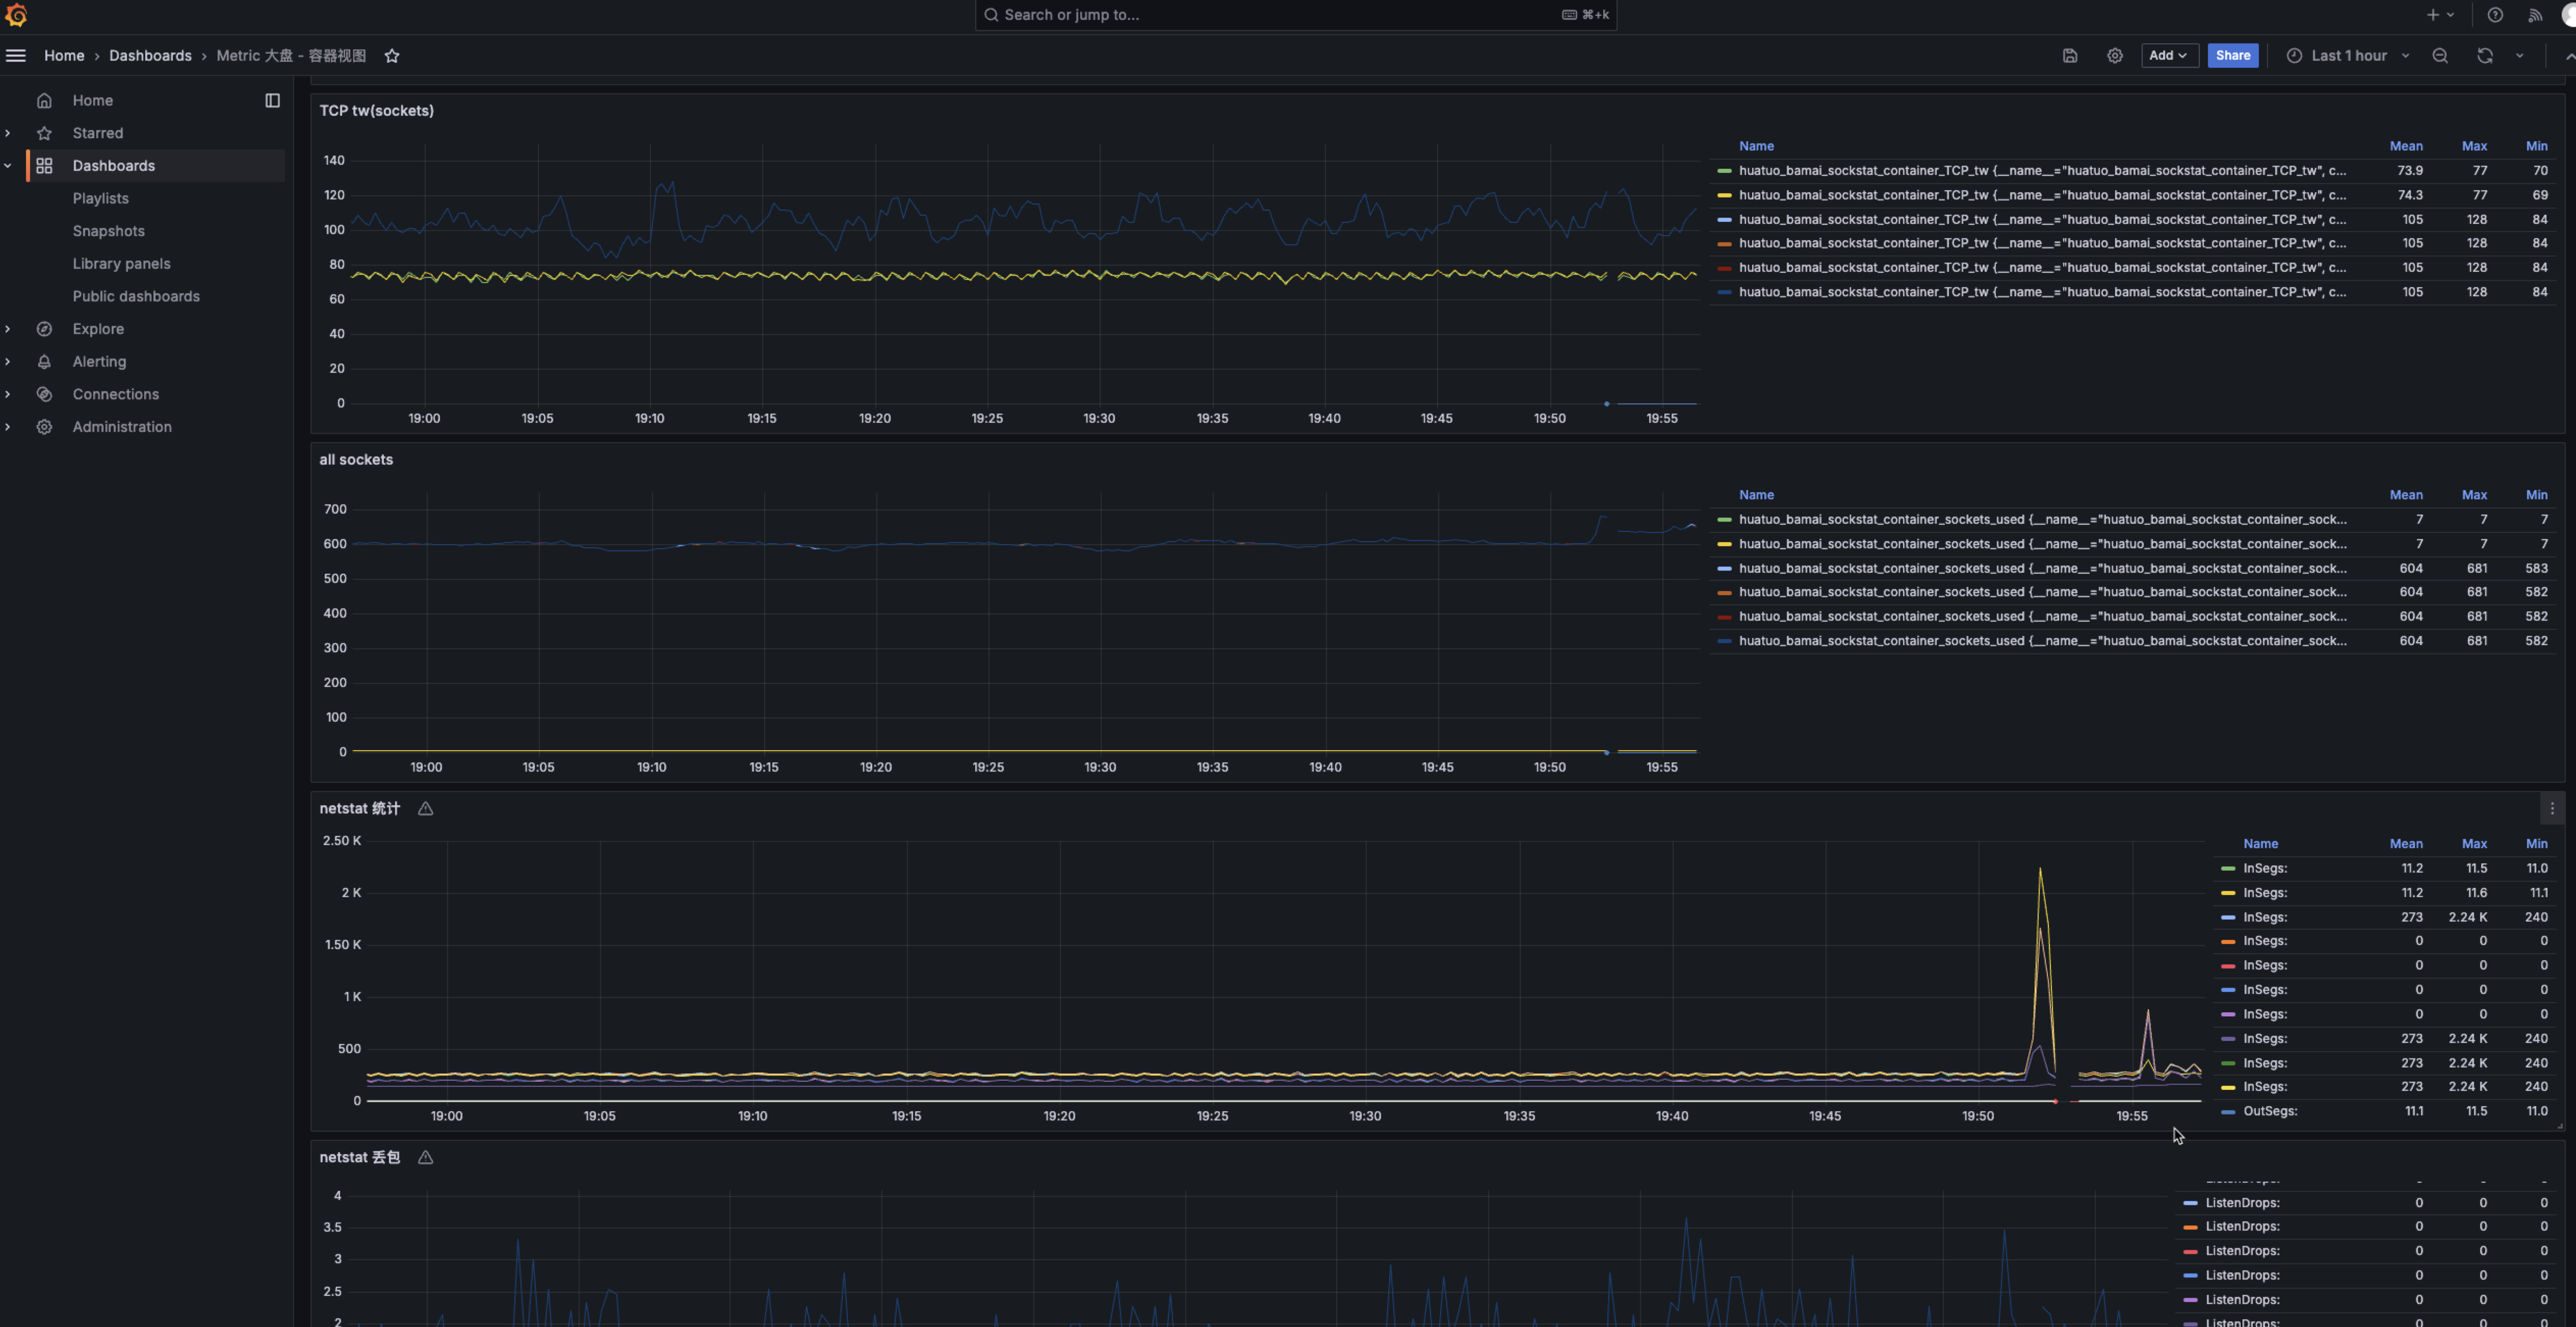Open the news RSS feed icon
Viewport: 2576px width, 1327px height.
click(2535, 15)
